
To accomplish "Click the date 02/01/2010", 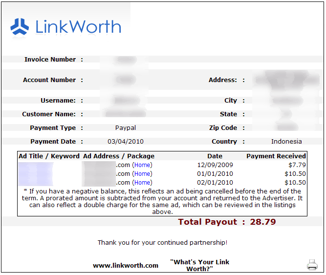I will tap(215, 183).
